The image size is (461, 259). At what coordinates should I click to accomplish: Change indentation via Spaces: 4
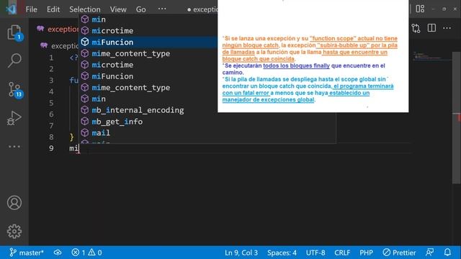click(x=282, y=253)
